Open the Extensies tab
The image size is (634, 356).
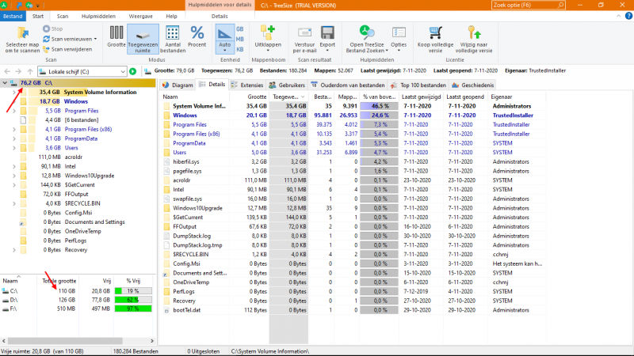(x=247, y=85)
